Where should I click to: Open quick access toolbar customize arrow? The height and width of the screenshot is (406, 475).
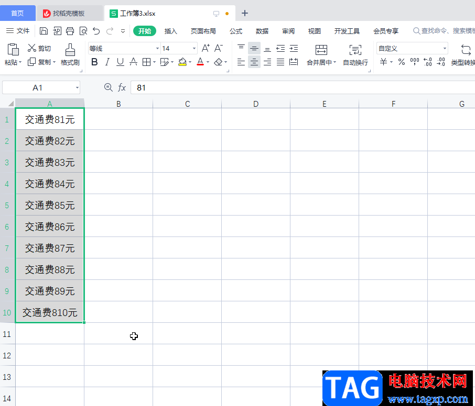pos(123,31)
